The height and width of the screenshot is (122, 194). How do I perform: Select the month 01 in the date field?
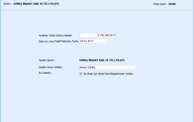click(85, 41)
